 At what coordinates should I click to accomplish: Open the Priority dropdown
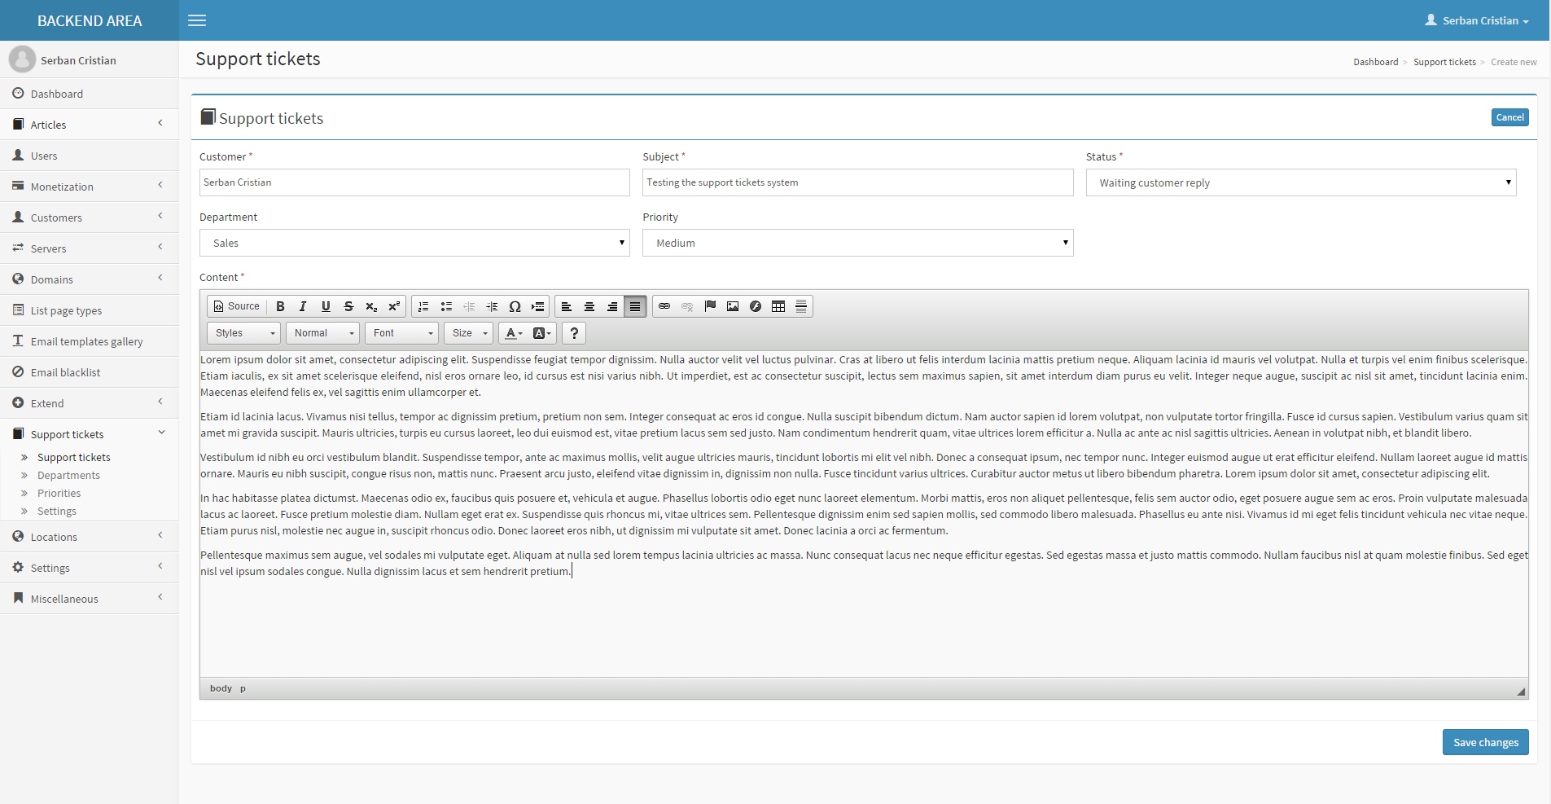click(x=857, y=243)
